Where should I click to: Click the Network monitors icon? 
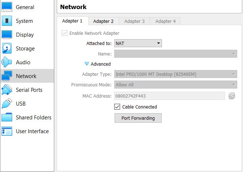pyautogui.click(x=7, y=76)
